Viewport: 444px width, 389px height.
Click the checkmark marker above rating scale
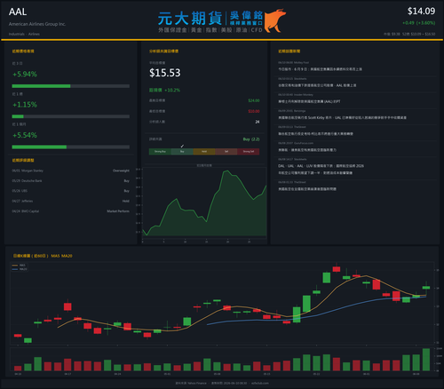pos(182,146)
